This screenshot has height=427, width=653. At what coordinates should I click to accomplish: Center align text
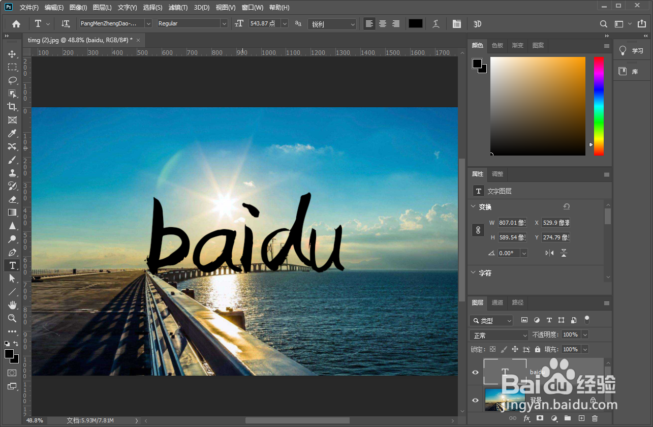coord(383,23)
